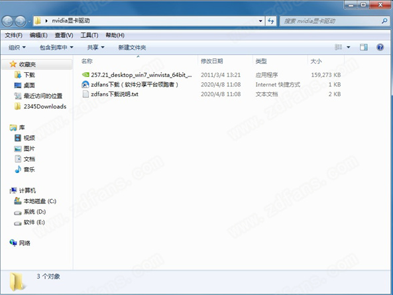
Task: Expand the address bar history dropdown
Action: [x=260, y=21]
